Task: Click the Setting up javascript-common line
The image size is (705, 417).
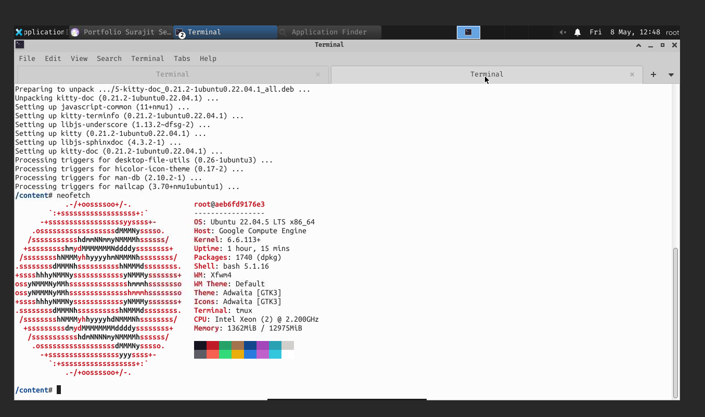Action: [102, 107]
